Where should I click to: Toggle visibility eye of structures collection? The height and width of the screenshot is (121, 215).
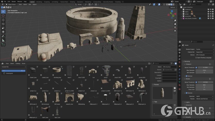pos(210,16)
